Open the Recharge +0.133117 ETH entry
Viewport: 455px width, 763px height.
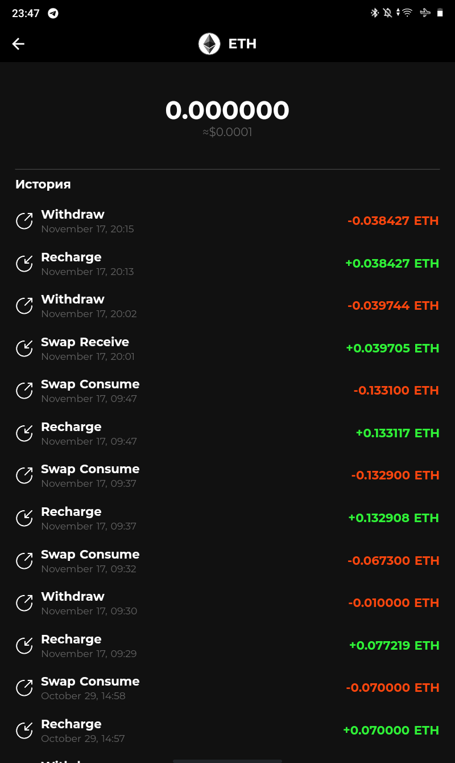pyautogui.click(x=227, y=433)
